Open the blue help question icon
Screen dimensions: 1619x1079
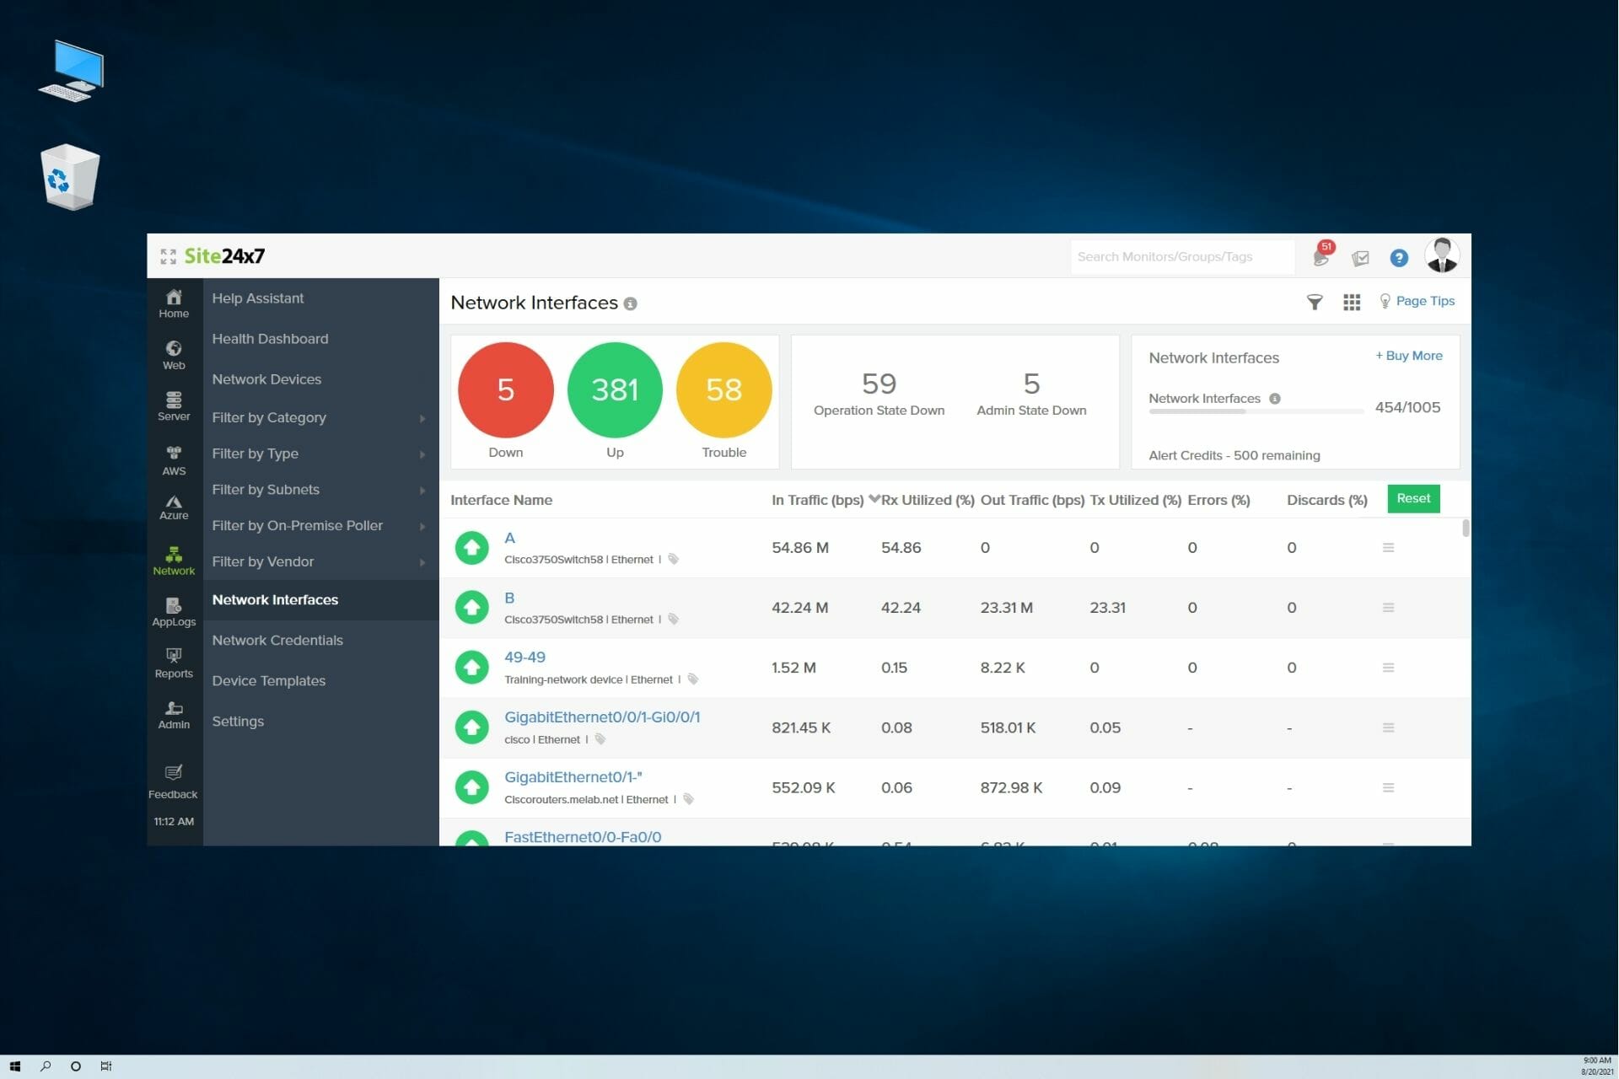point(1399,258)
